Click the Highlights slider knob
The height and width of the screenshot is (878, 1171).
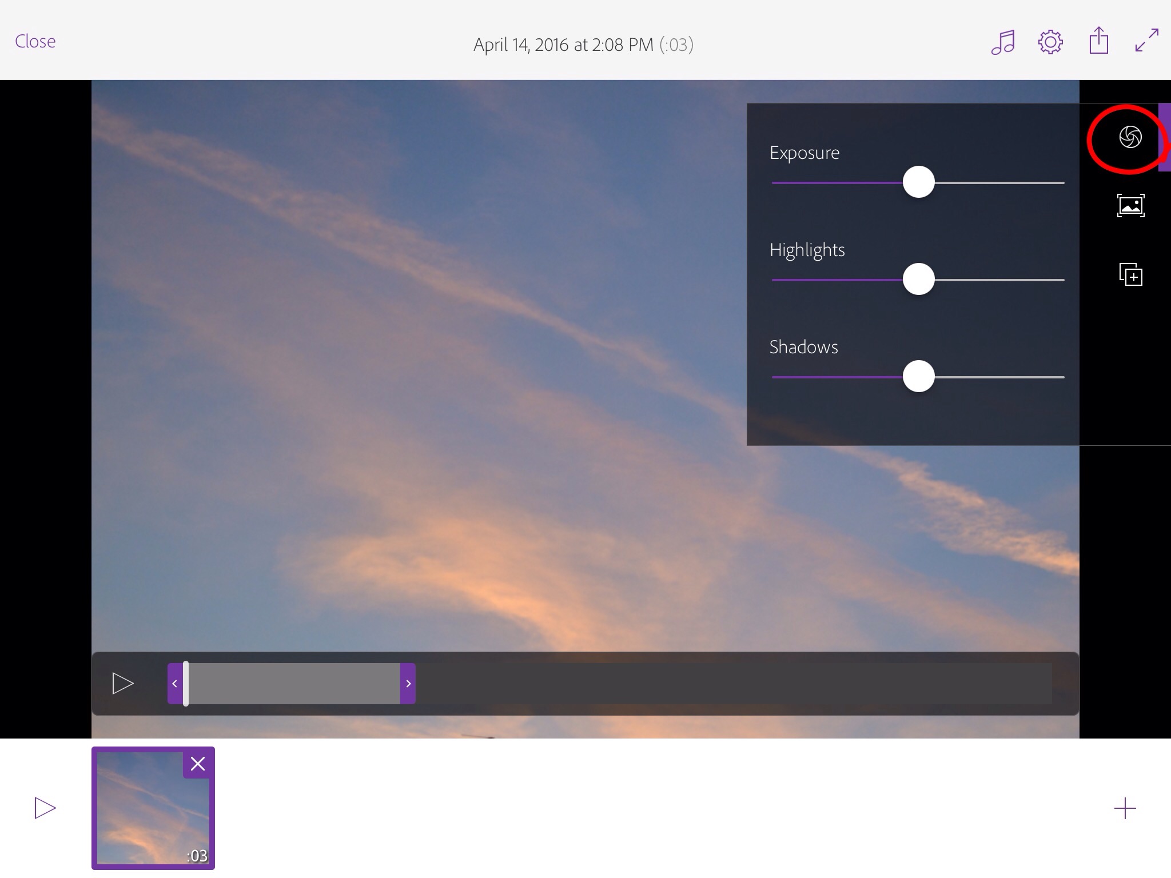[x=918, y=280]
